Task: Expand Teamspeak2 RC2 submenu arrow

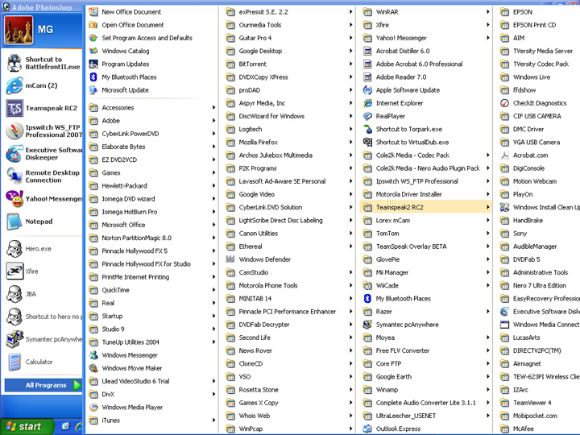Action: 488,207
